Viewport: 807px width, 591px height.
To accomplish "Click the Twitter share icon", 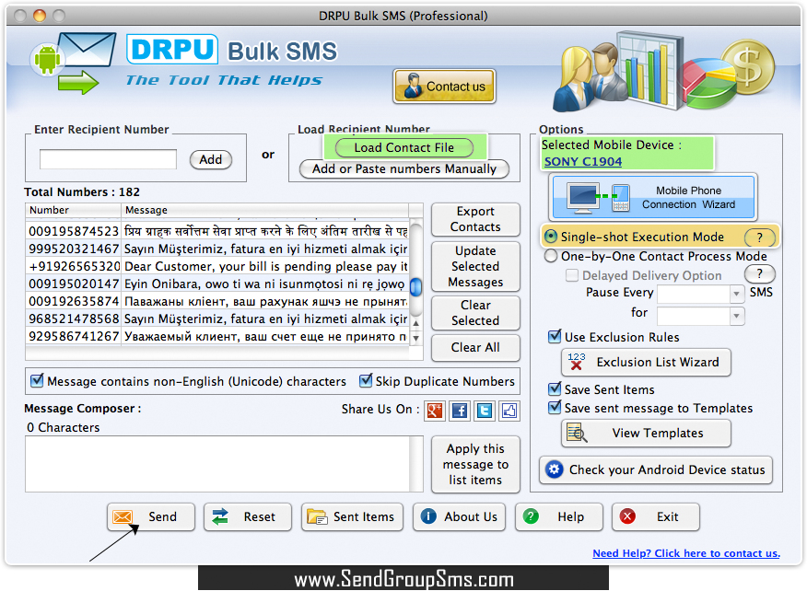I will click(485, 411).
